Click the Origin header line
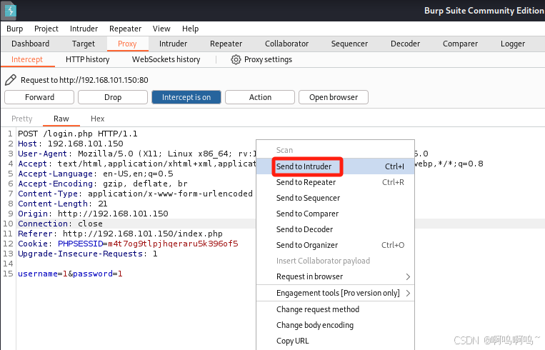 point(93,214)
